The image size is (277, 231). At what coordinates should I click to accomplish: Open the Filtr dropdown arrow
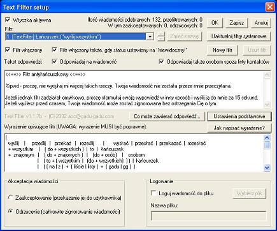[x=150, y=36]
